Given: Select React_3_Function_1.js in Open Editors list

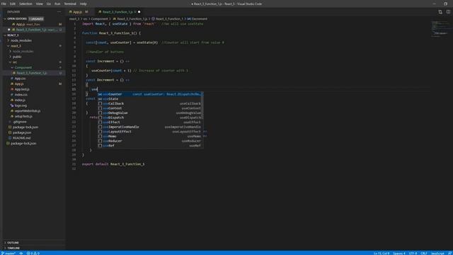Looking at the screenshot, I should 33,30.
